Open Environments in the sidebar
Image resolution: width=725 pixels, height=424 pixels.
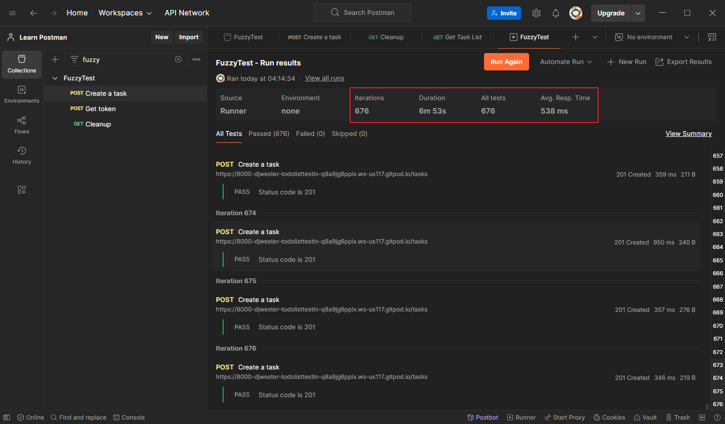[22, 95]
